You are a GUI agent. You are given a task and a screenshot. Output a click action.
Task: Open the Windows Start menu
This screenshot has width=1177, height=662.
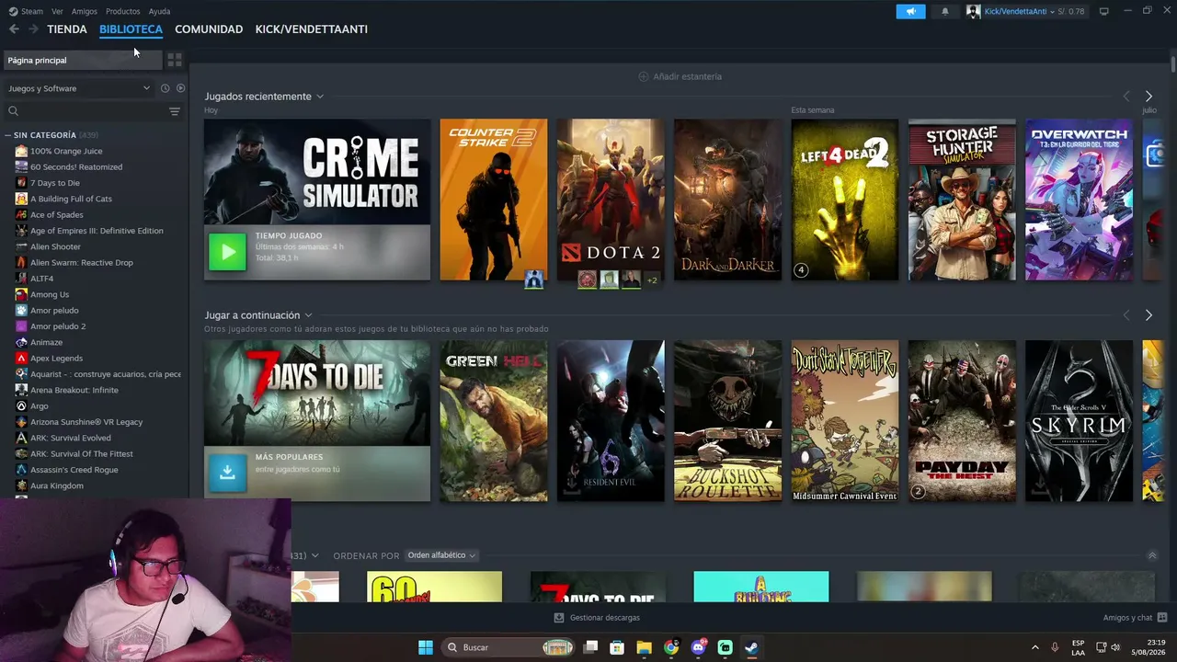click(426, 647)
